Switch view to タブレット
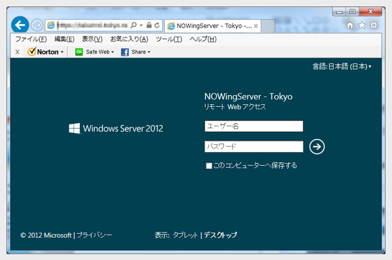 pos(186,235)
